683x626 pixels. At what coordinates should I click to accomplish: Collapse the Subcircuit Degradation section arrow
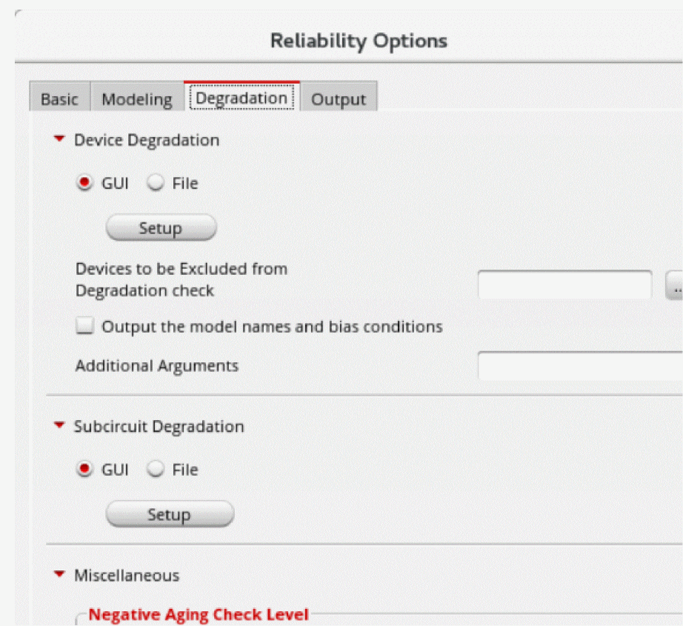coord(61,426)
